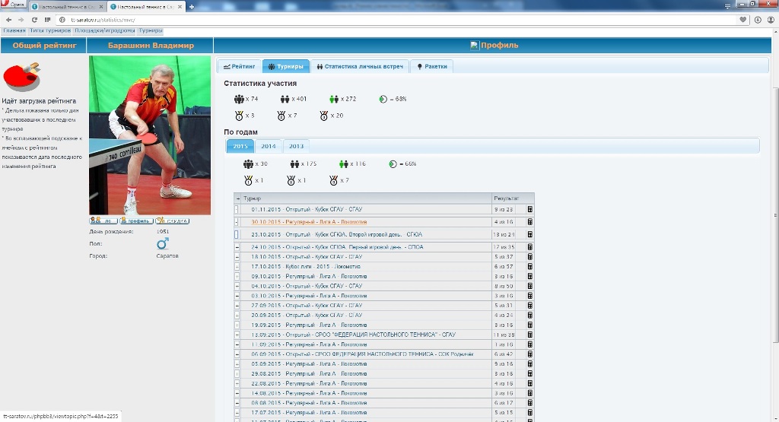Toggle the 04.10.2015 Кубок СГАУ row expander
Viewport: 779px width, 422px height.
tap(237, 286)
